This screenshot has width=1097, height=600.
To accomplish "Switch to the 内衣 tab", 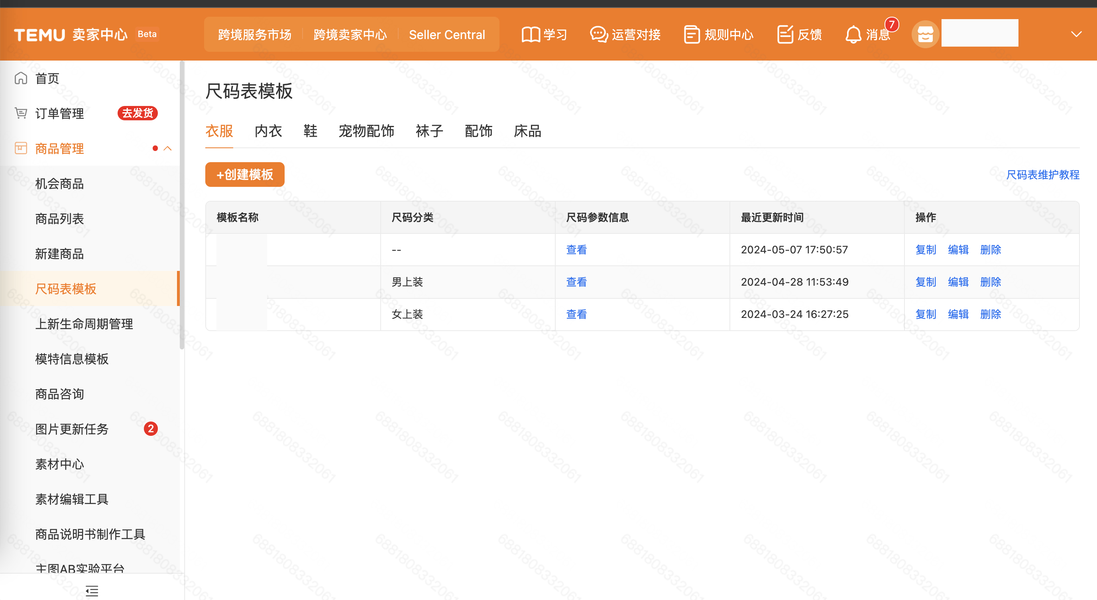I will pos(268,131).
